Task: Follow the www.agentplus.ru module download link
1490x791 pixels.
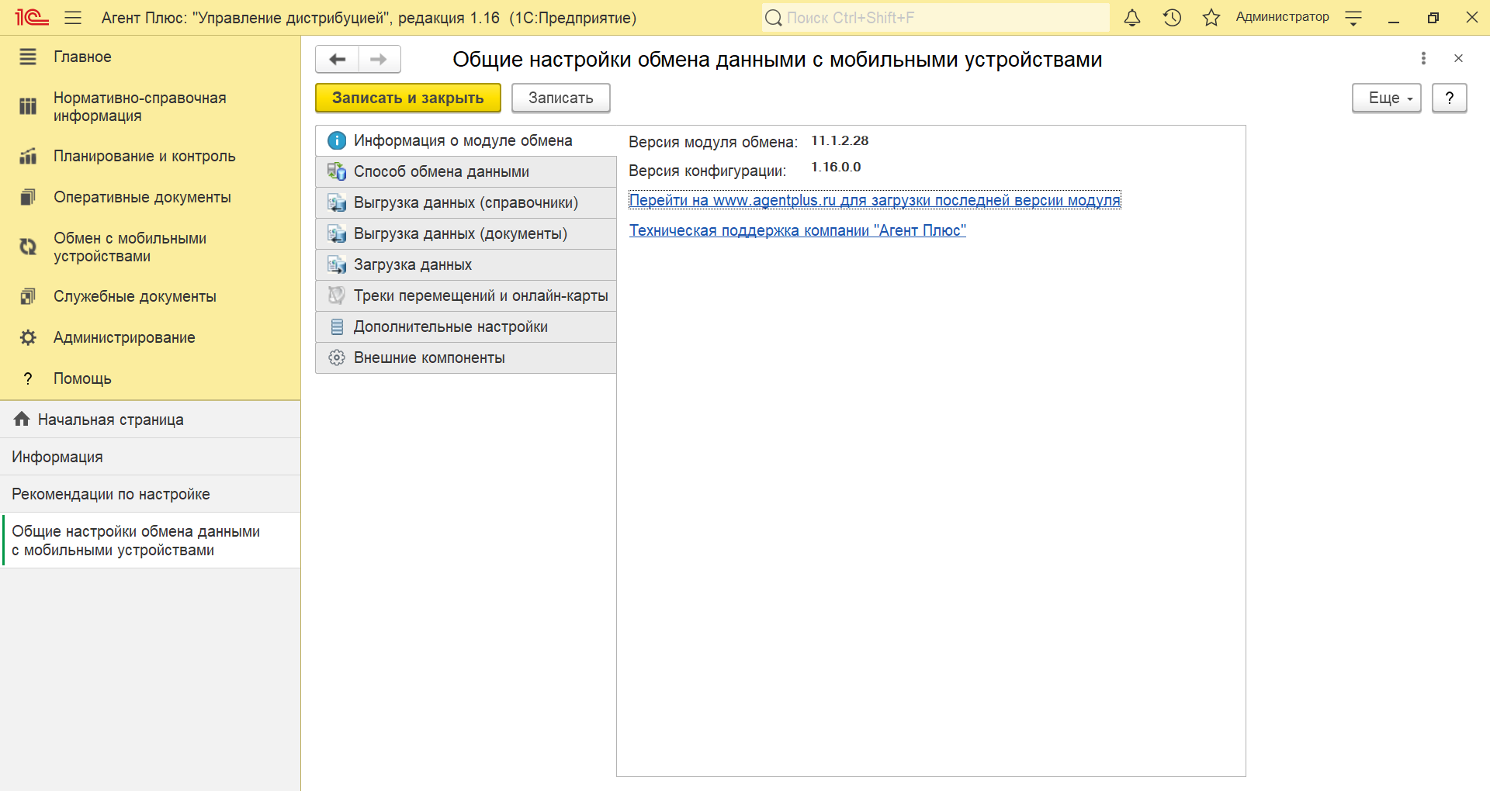Action: tap(874, 200)
